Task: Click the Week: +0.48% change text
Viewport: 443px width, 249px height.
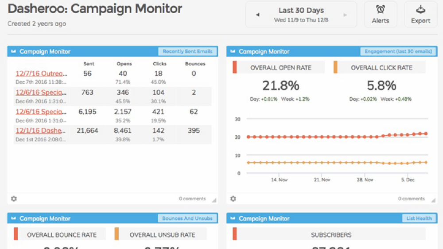Action: coord(396,99)
